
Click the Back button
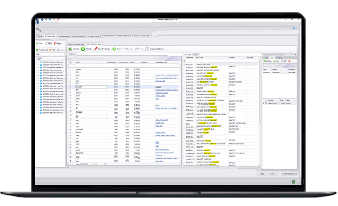click(262, 174)
